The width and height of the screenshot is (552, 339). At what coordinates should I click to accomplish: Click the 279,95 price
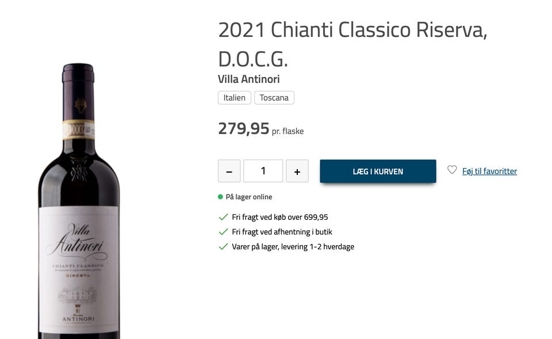(x=243, y=128)
